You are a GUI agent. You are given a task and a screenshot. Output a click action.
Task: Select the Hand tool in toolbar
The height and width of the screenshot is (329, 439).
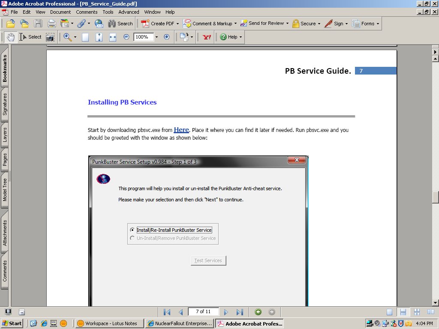[x=10, y=37]
